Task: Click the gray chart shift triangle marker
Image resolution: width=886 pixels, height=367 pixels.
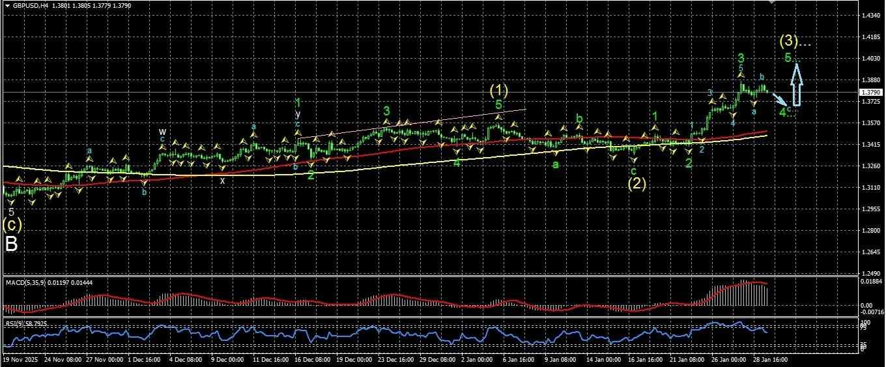Action: [772, 3]
